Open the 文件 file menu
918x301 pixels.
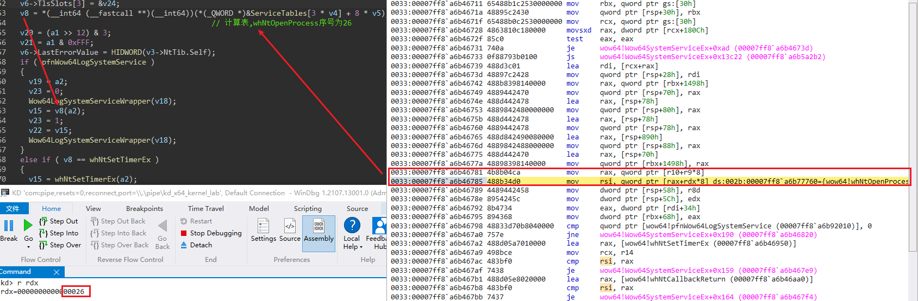coord(13,209)
